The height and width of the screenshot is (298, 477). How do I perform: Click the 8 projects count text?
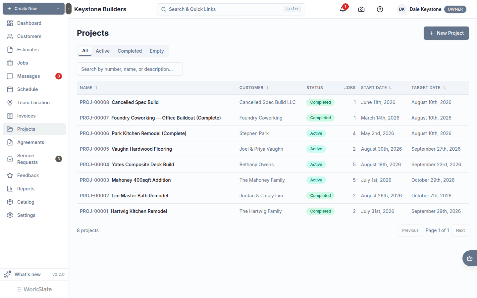(x=88, y=230)
